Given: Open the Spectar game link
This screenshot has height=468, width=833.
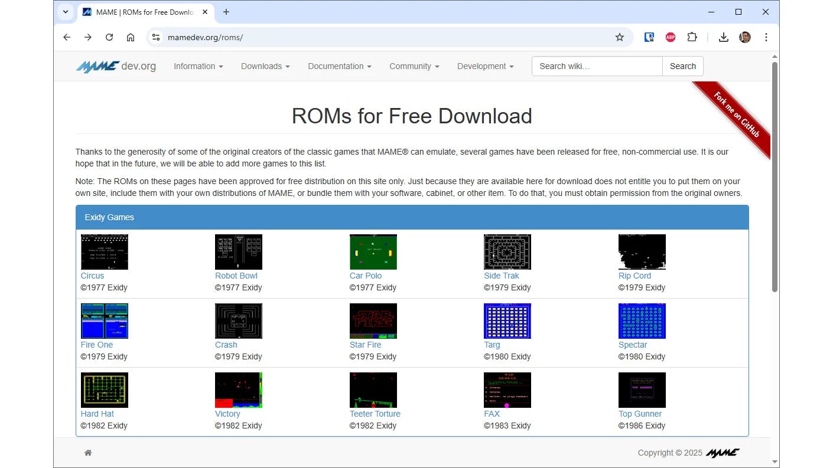Looking at the screenshot, I should pyautogui.click(x=633, y=345).
